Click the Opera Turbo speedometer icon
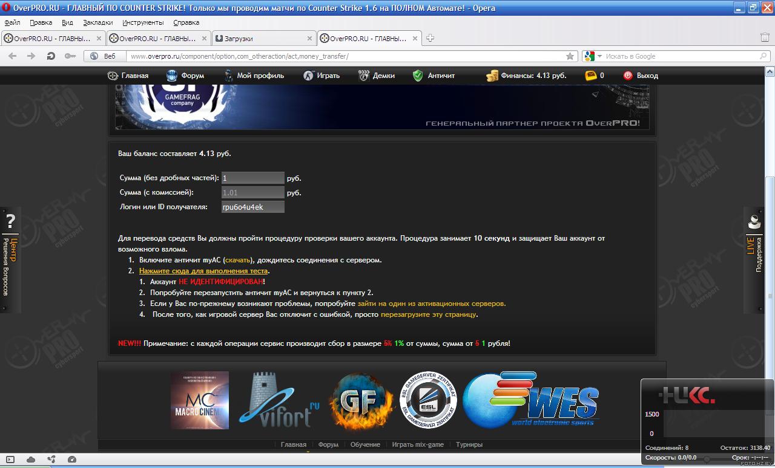The height and width of the screenshot is (468, 775). (x=72, y=460)
